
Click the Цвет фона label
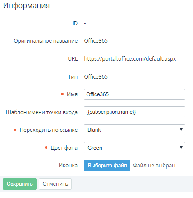tap(64, 148)
